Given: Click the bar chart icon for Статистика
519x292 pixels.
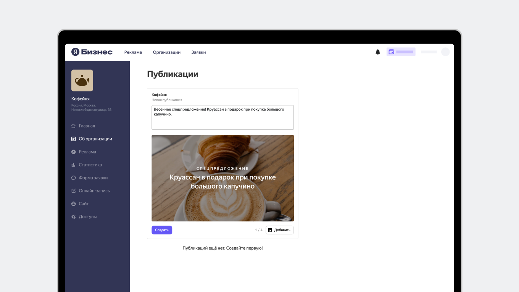Looking at the screenshot, I should [x=74, y=165].
